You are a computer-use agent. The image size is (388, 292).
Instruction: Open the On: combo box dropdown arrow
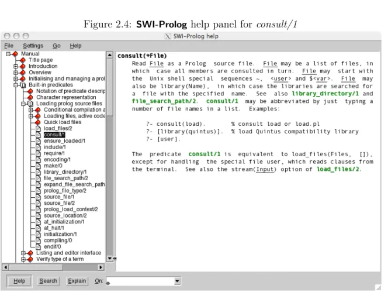coord(177,281)
